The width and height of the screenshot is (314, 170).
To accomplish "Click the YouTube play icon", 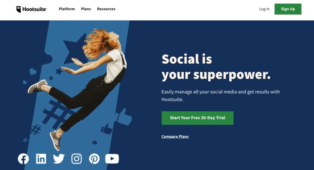I will coord(112,159).
